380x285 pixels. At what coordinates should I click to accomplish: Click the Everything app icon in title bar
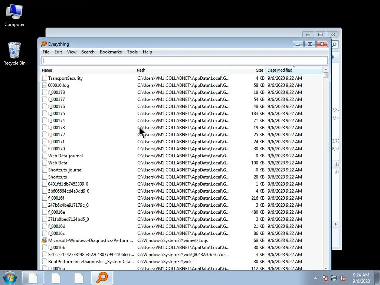tap(44, 44)
